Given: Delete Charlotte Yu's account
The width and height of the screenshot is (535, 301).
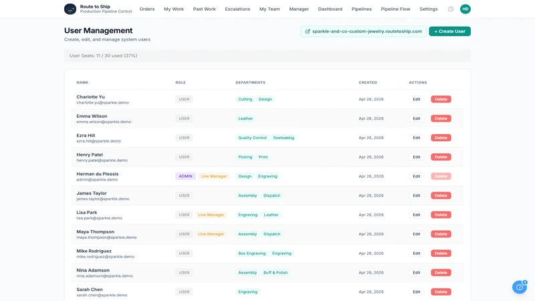Looking at the screenshot, I should (x=441, y=99).
